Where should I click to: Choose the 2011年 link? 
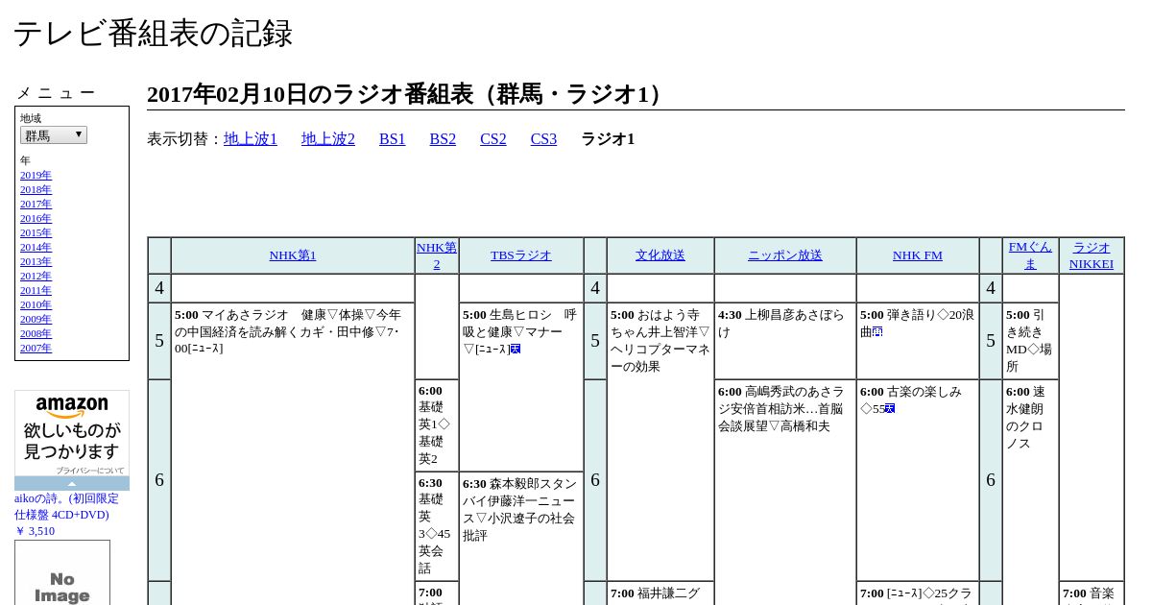[x=36, y=291]
